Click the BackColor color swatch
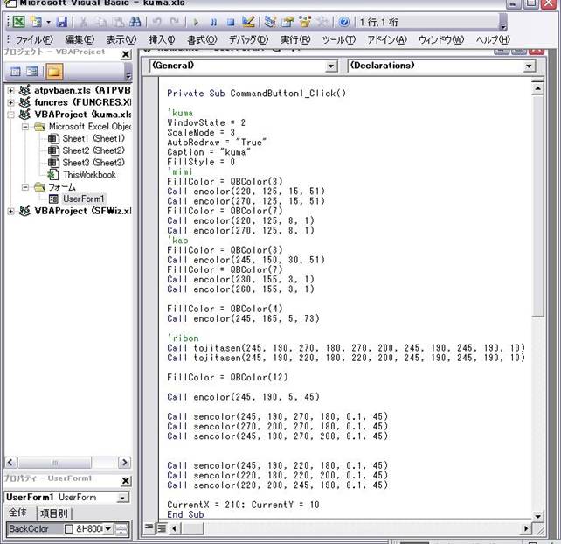 click(x=69, y=529)
